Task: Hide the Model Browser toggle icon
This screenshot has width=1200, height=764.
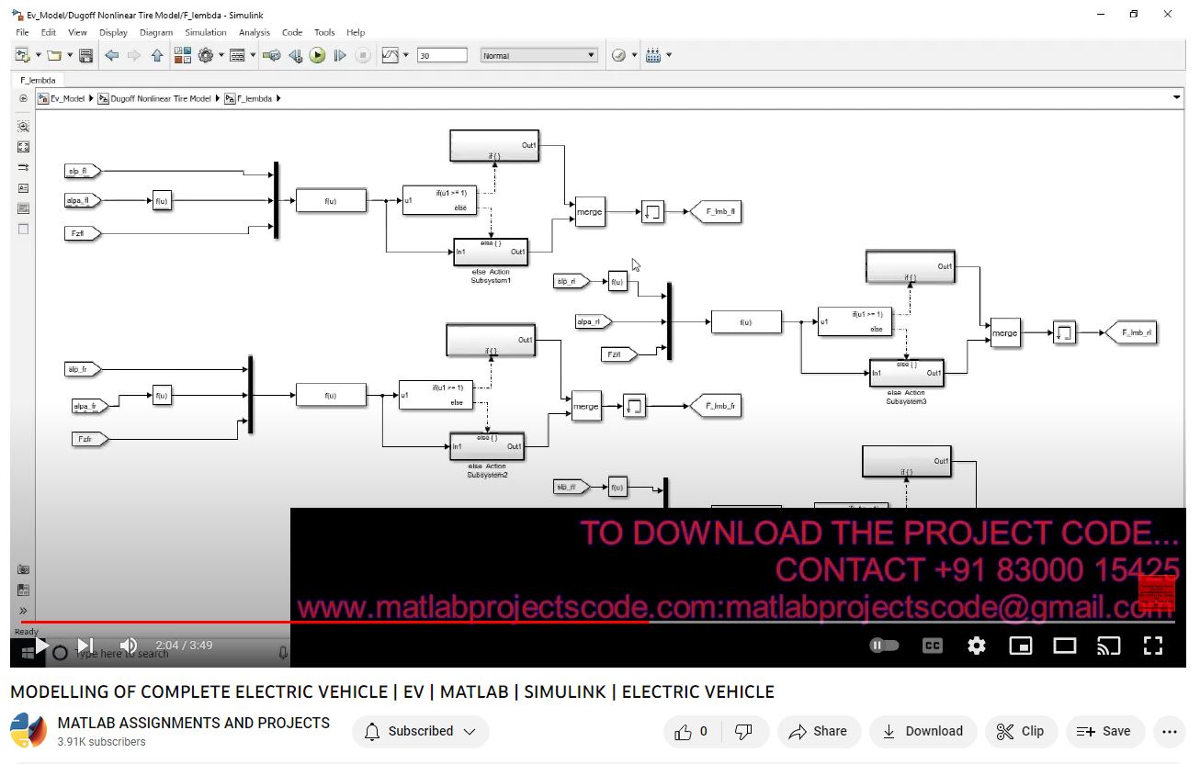Action: [23, 98]
